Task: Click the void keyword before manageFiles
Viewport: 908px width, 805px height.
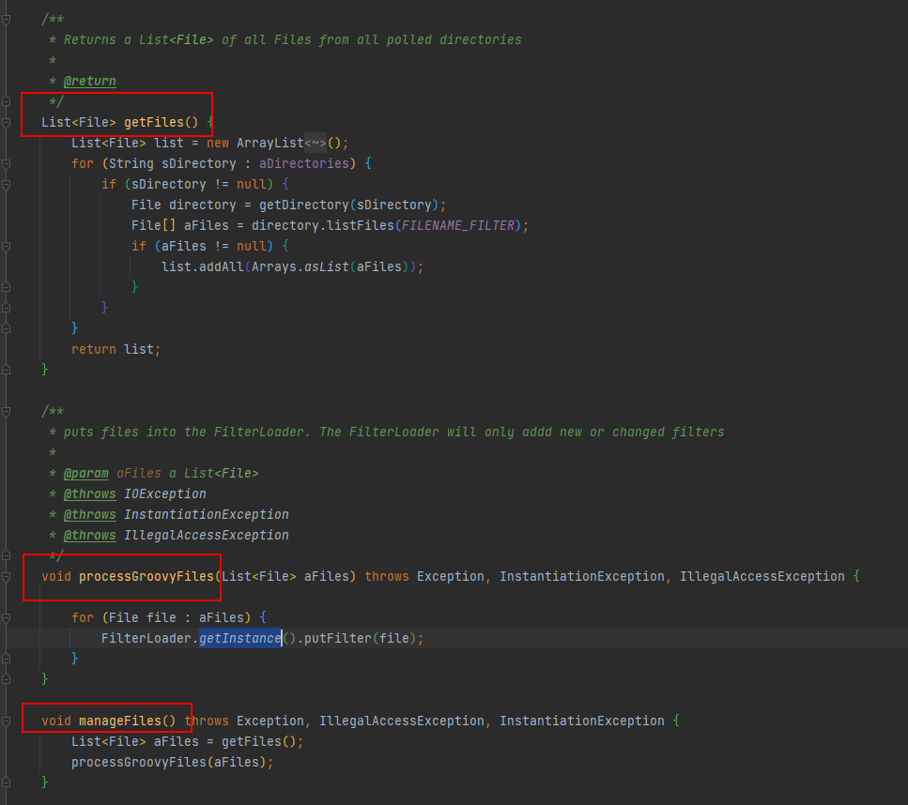Action: click(56, 721)
